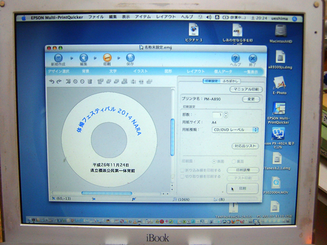The height and width of the screenshot is (245, 327).
Task: Switch to the イラスト tab
Action: click(x=141, y=71)
